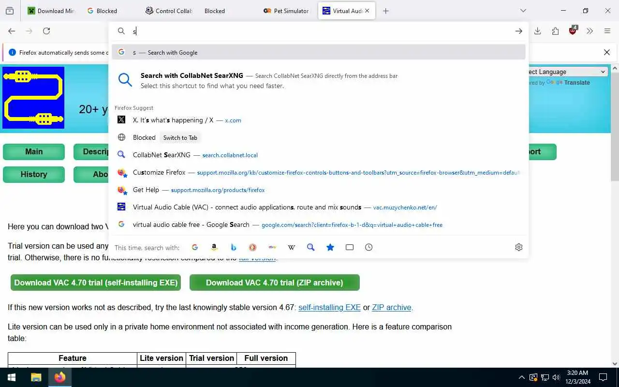Click Virtual Audio Cable logo image
Screen dimensions: 619x387
[33, 98]
